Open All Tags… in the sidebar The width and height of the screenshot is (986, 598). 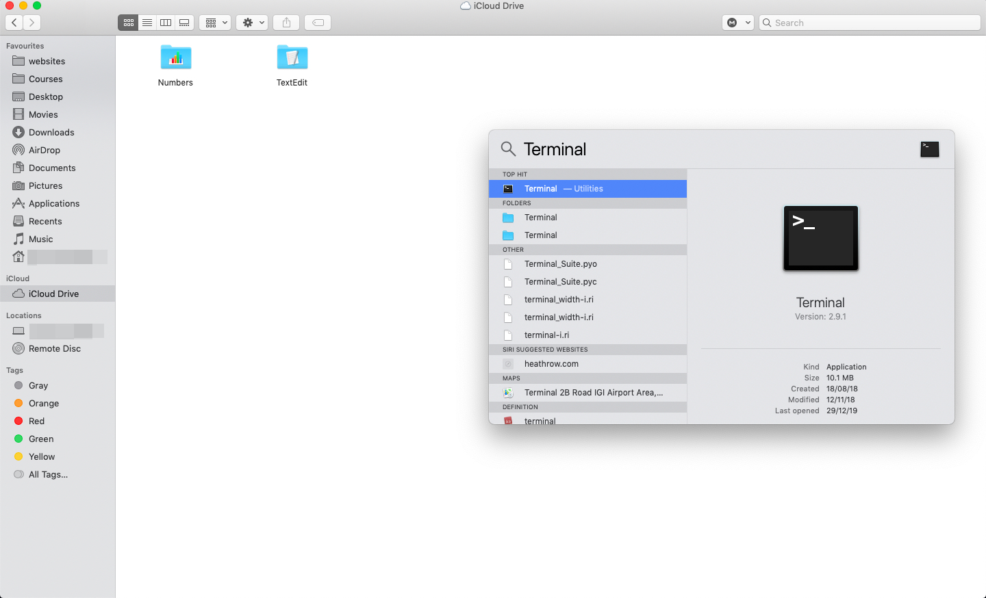click(x=58, y=474)
